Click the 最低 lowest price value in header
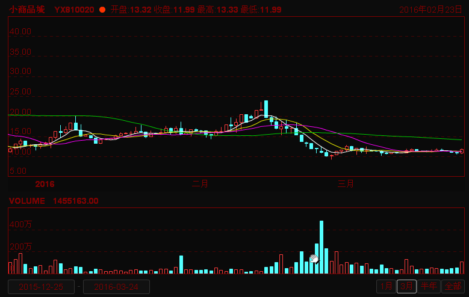This screenshot has height=297, width=469. click(270, 10)
